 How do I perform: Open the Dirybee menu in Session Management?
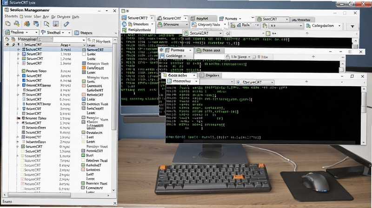click(64, 17)
